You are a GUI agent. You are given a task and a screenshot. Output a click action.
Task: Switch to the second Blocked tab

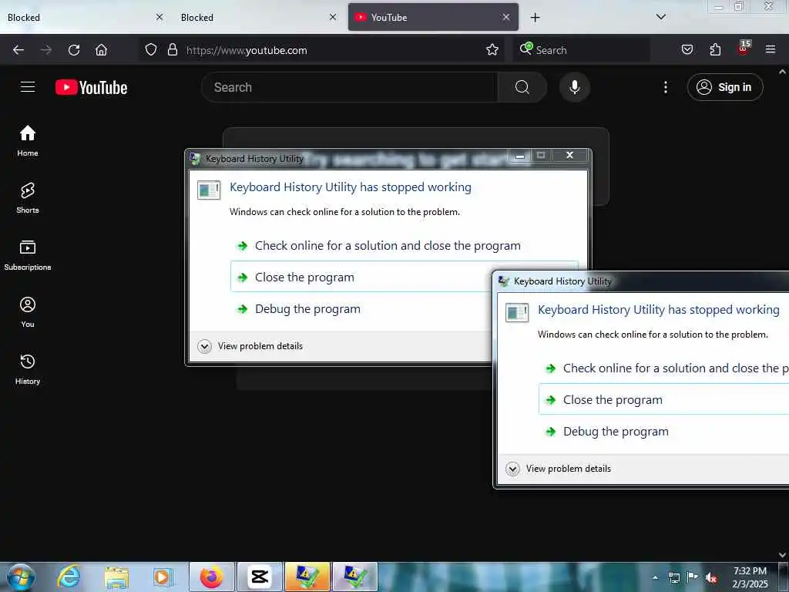tap(259, 17)
